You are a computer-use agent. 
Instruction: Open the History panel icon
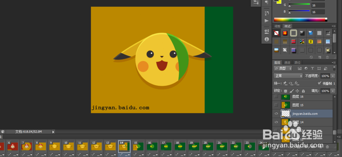coord(266,13)
